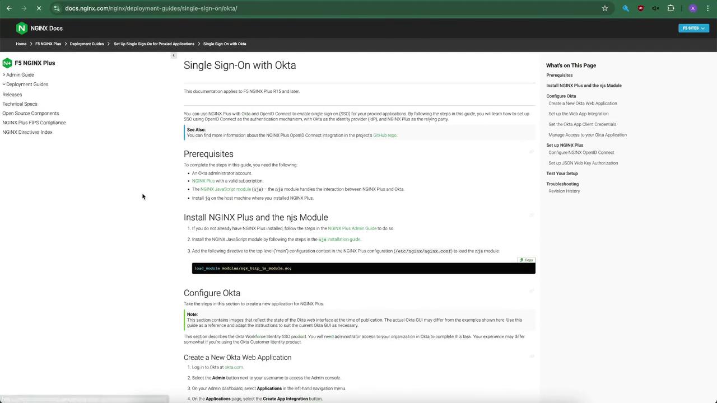Bookmark this page with the star icon

[x=605, y=8]
